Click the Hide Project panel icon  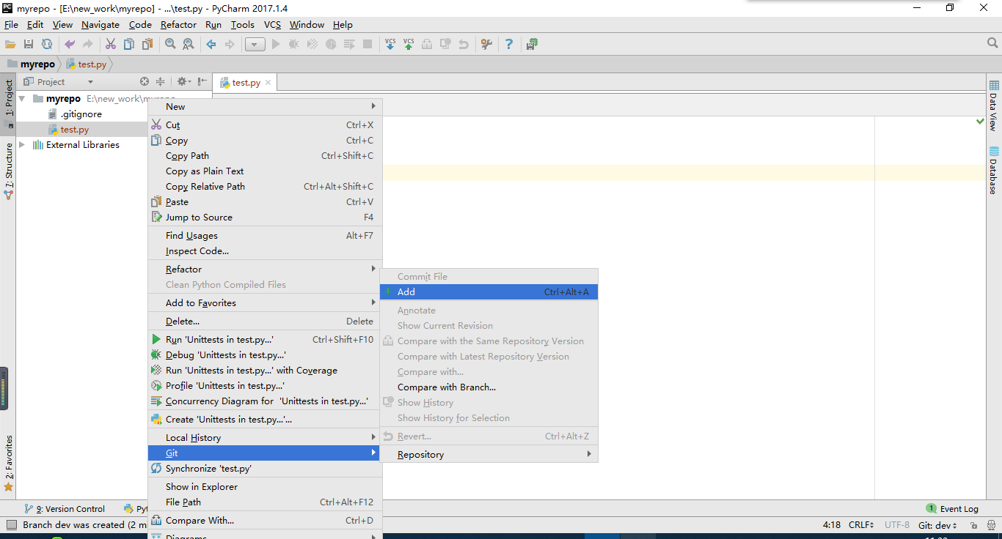pyautogui.click(x=202, y=81)
